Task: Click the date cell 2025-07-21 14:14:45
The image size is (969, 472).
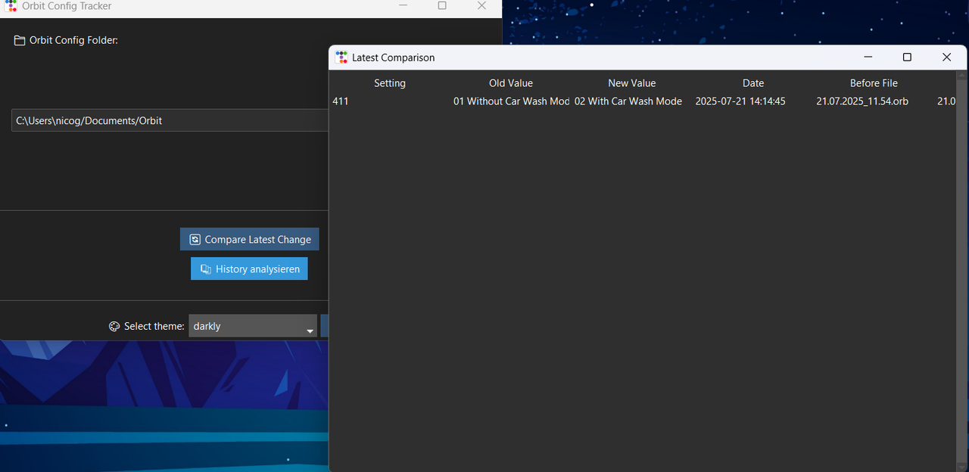Action: 740,101
